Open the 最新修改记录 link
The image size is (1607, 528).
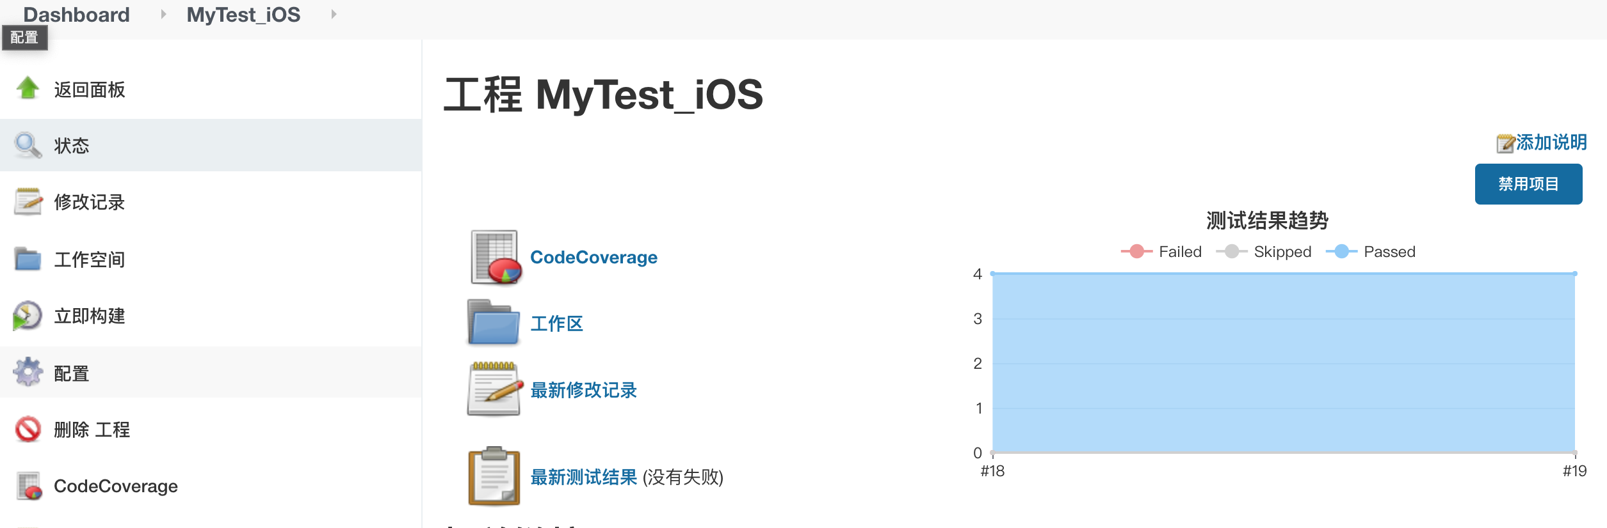583,390
